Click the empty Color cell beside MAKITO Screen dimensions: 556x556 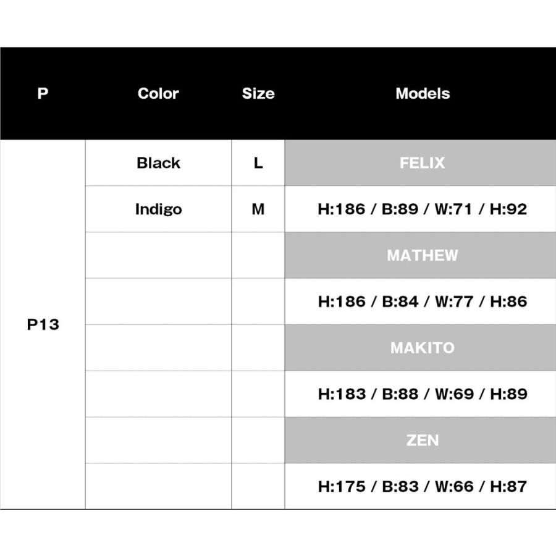coord(158,348)
